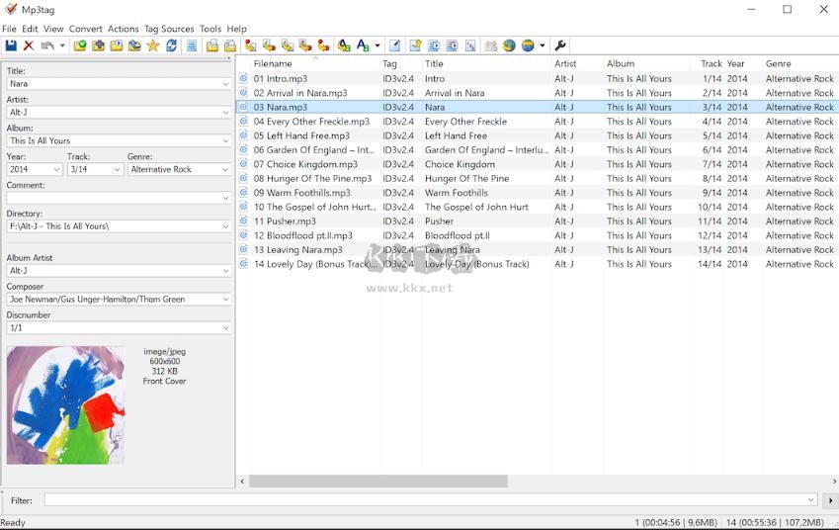
Task: Expand the Directory path dropdown
Action: [x=225, y=226]
